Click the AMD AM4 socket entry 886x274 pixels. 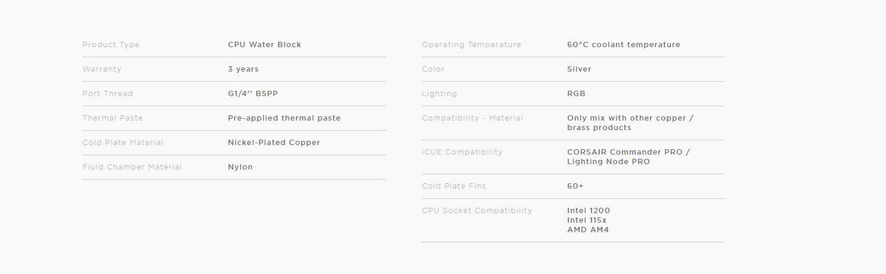coord(588,230)
